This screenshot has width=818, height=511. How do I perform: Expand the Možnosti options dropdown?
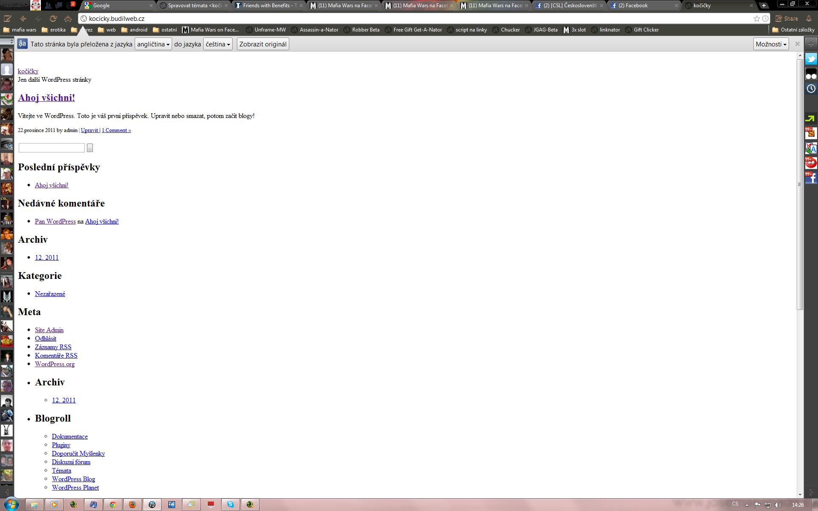click(770, 44)
